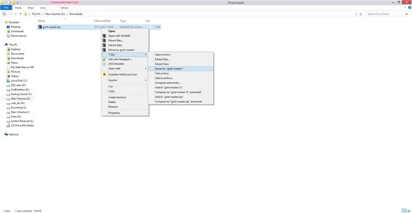
Task: Click the Network icon in sidebar
Action: click(x=6, y=134)
